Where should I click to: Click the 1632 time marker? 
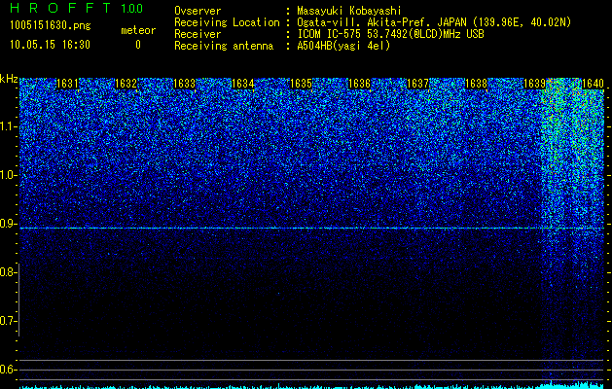126,84
